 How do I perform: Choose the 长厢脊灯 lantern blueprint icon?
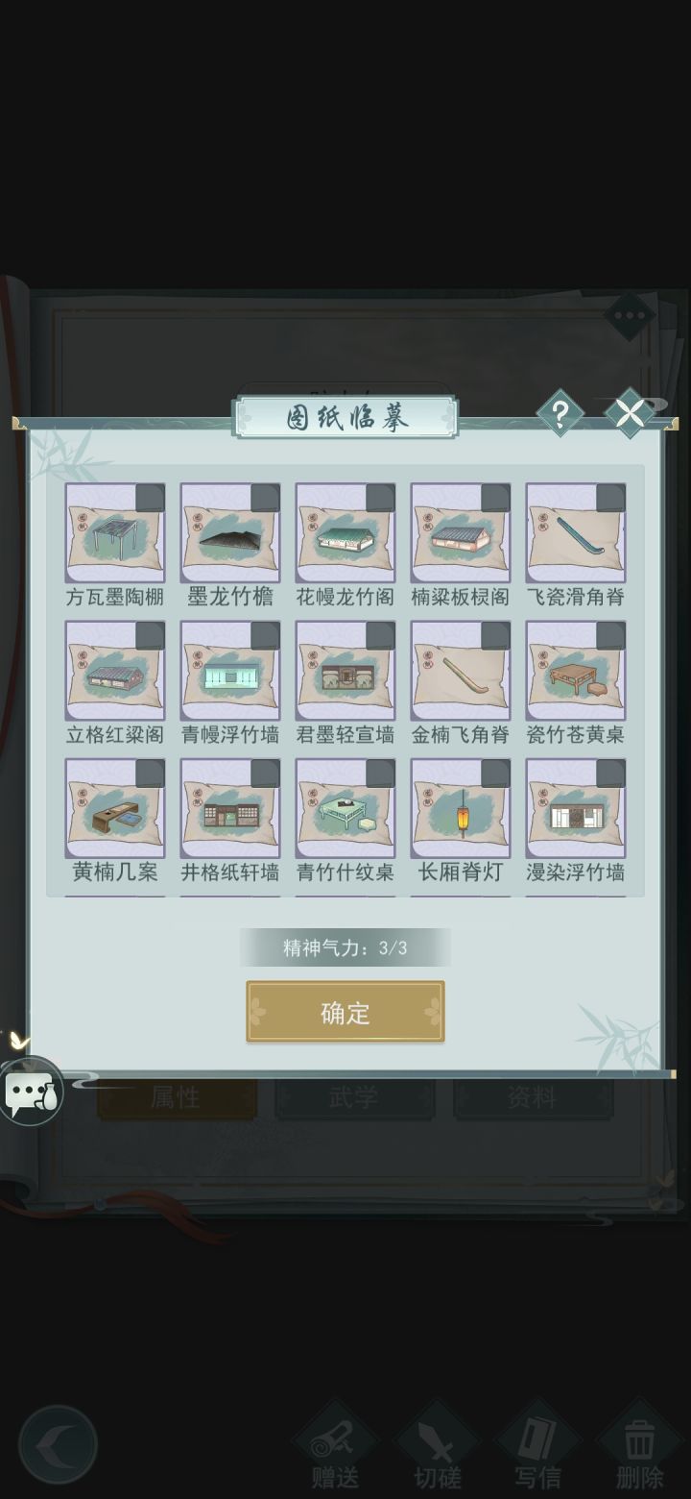point(461,808)
